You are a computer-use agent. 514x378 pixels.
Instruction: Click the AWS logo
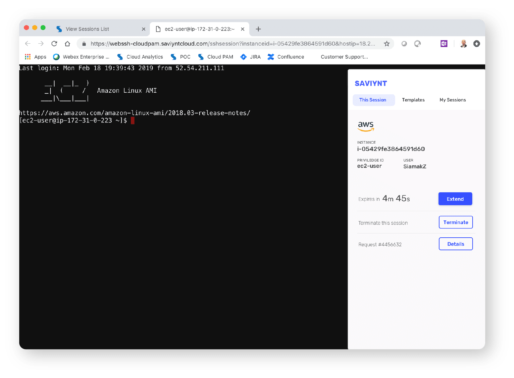366,126
